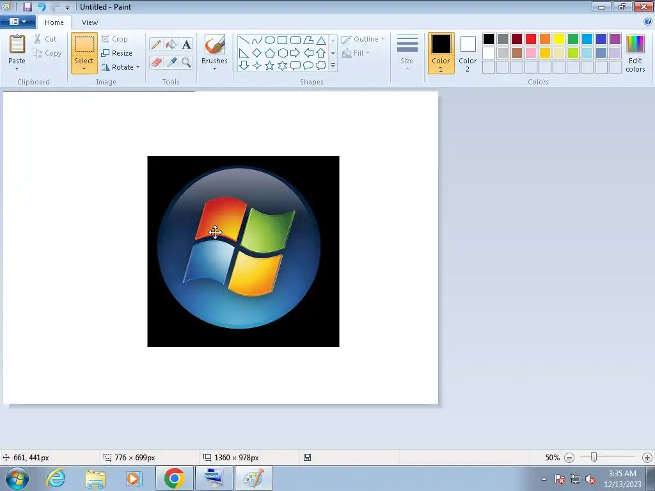Expand the Brushes dropdown arrow
This screenshot has height=491, width=655.
coord(214,69)
